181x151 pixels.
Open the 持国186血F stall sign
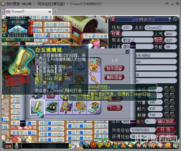51,123
